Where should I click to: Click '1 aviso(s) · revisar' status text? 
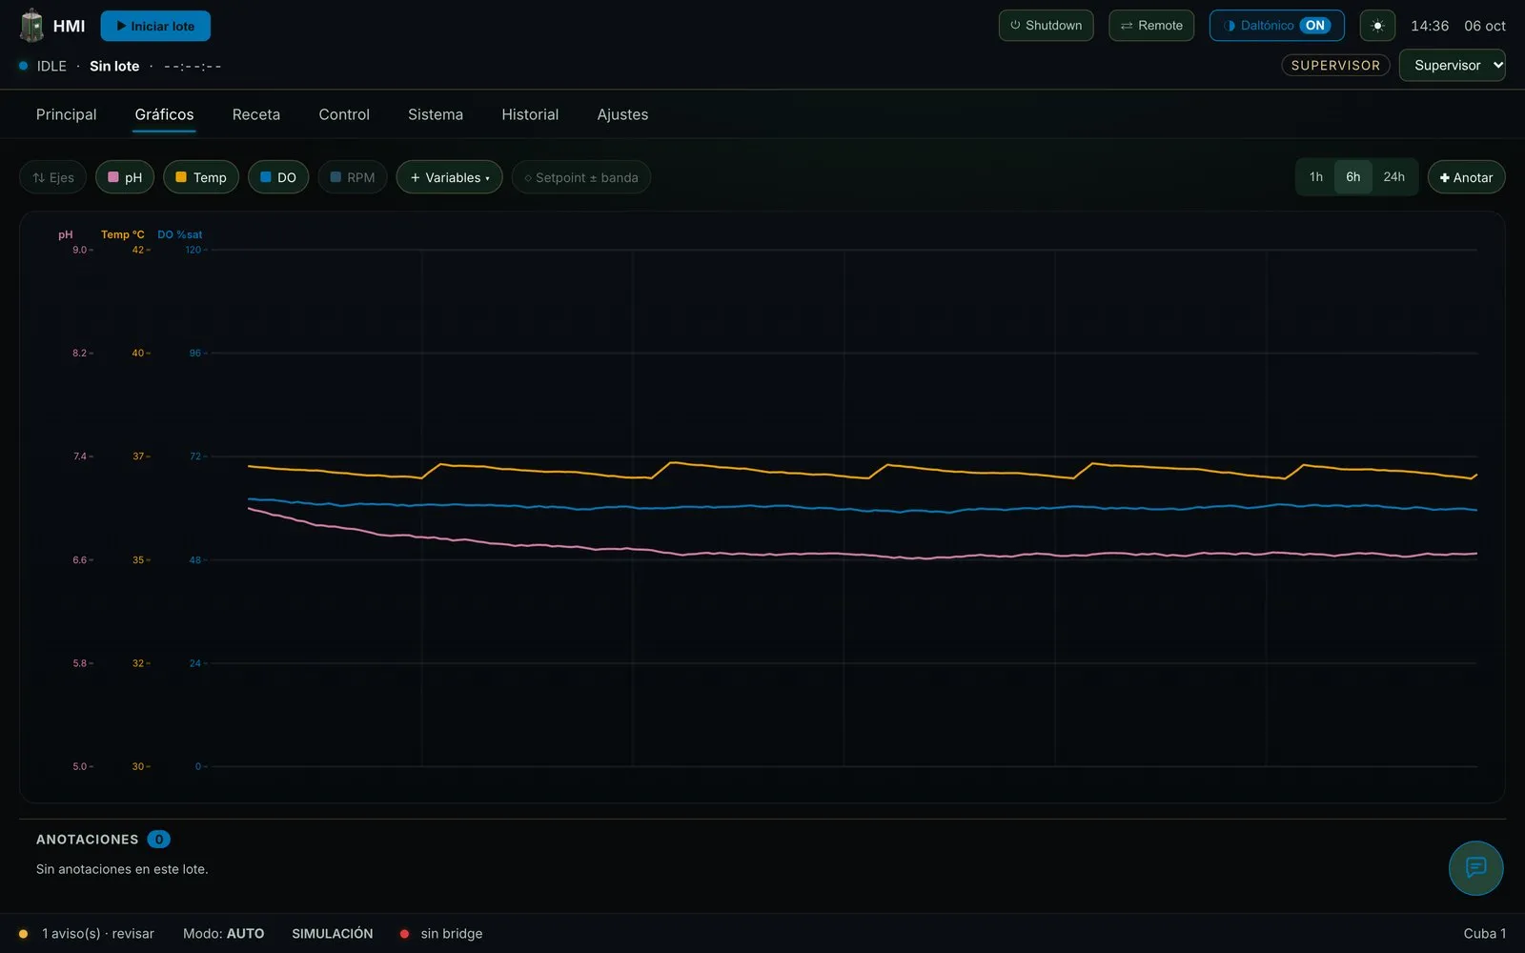(x=98, y=934)
